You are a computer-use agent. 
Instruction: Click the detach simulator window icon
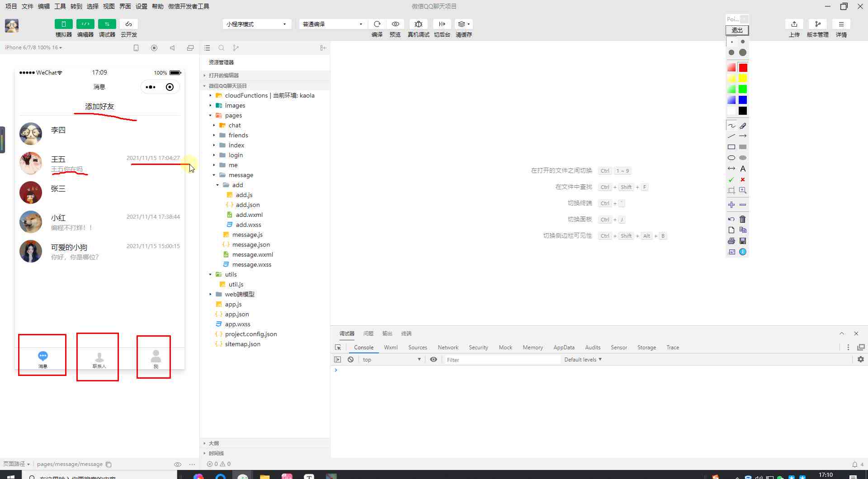click(x=190, y=48)
